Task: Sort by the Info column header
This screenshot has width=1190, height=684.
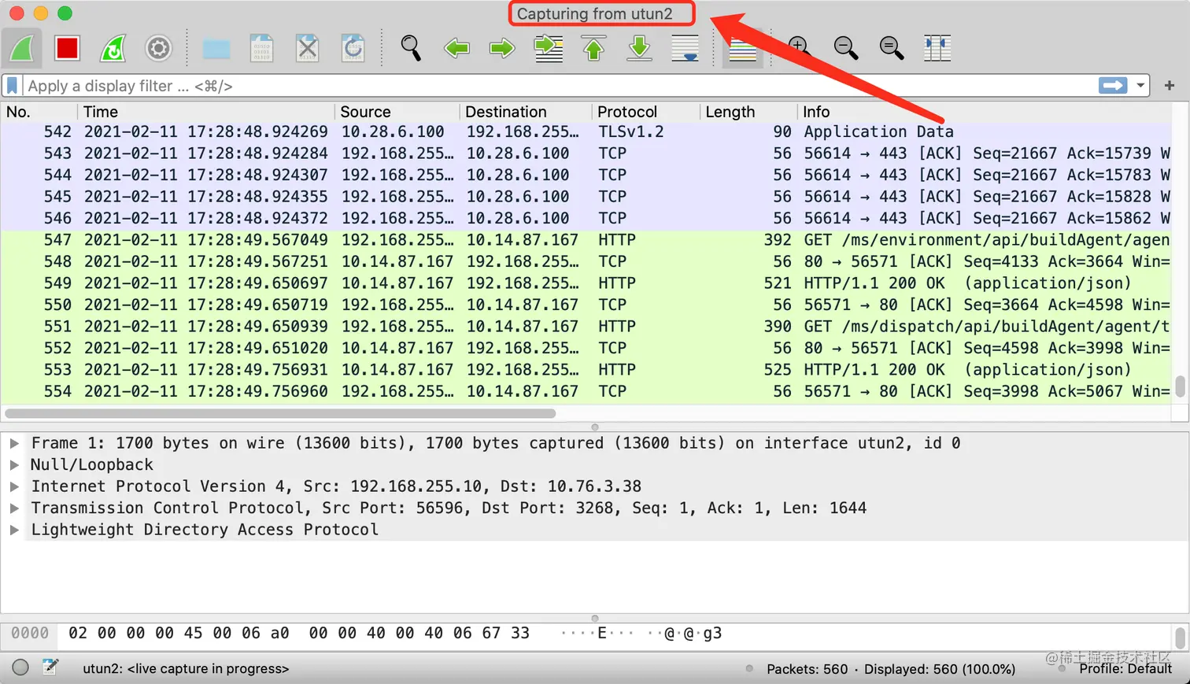Action: pos(984,112)
